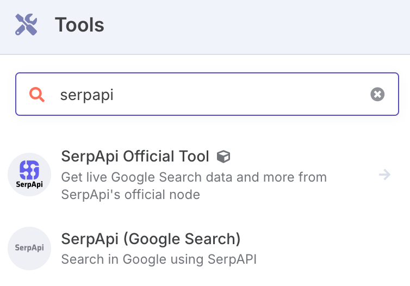
Task: Click the SerpApi Official Tool logo
Action: tap(29, 175)
